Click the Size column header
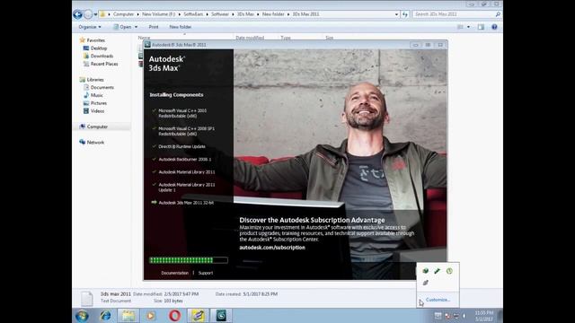 pyautogui.click(x=330, y=38)
